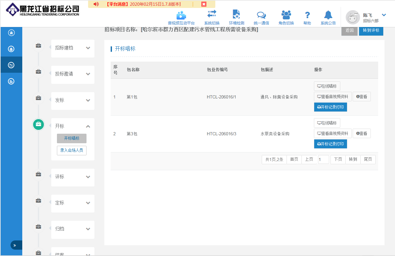Screen dimensions: 395x256
Task: Select the 开标唱标 submenu item
Action: click(72, 138)
